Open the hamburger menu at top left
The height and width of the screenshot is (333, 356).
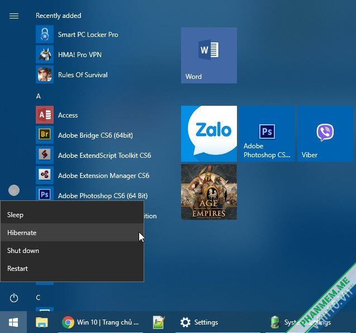click(x=14, y=16)
